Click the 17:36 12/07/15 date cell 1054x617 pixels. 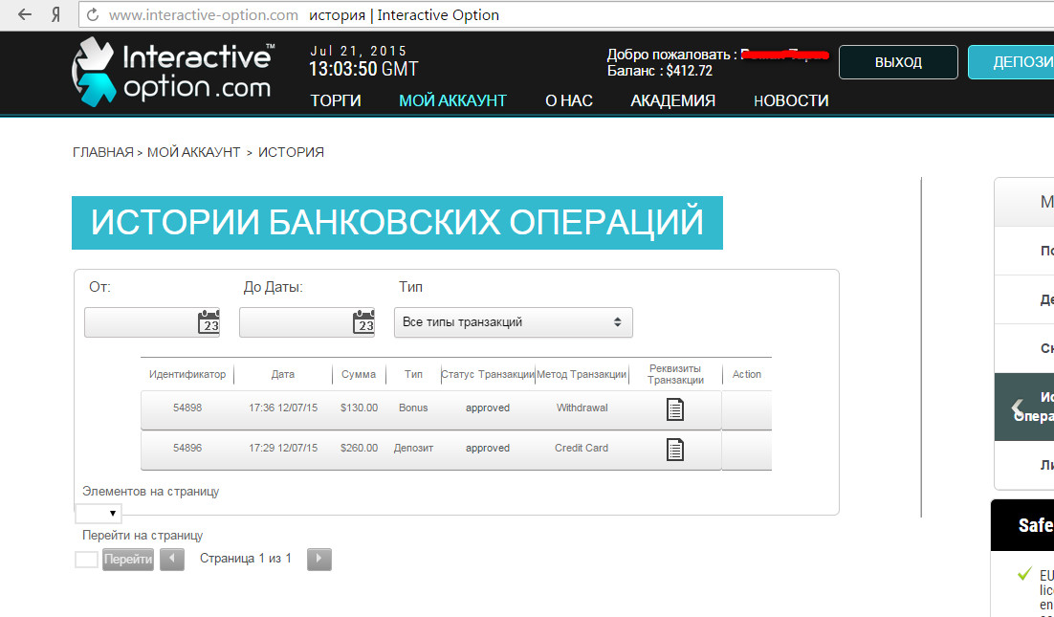pos(283,408)
